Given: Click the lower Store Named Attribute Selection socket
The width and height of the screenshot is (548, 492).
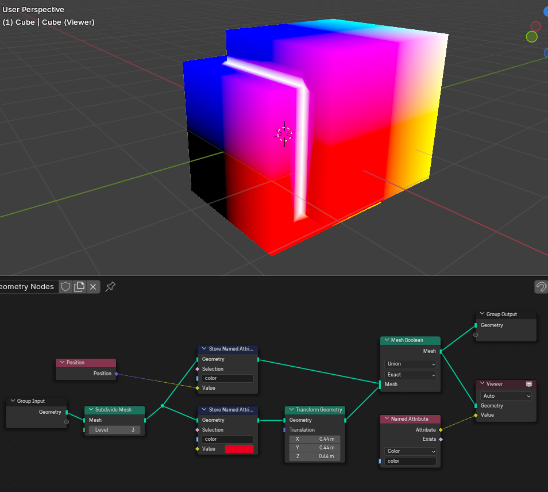Looking at the screenshot, I should [x=198, y=430].
